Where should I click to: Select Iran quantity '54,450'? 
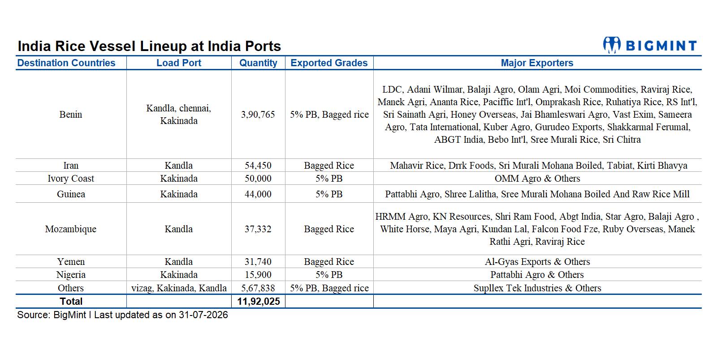(x=258, y=166)
